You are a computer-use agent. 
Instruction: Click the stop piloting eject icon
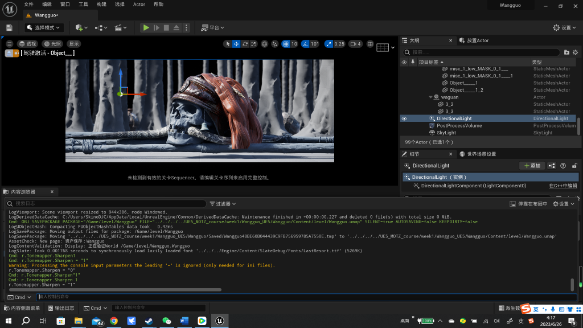8,53
